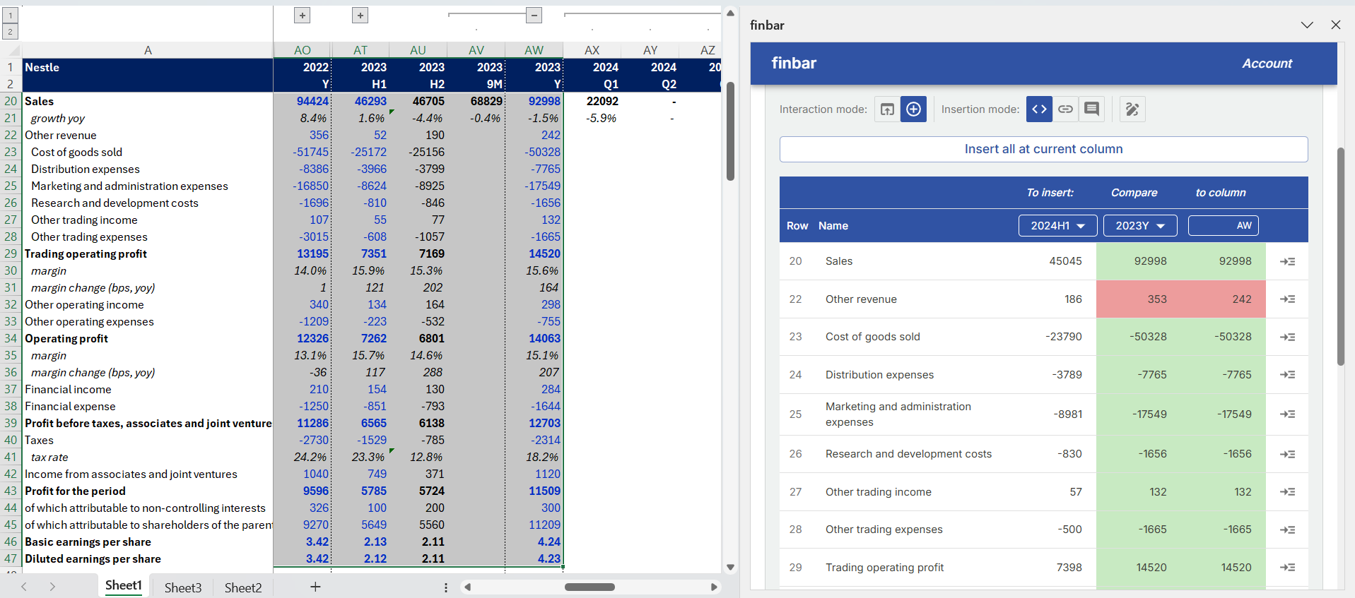
Task: Click the Operating profit label cell
Action: [x=148, y=338]
